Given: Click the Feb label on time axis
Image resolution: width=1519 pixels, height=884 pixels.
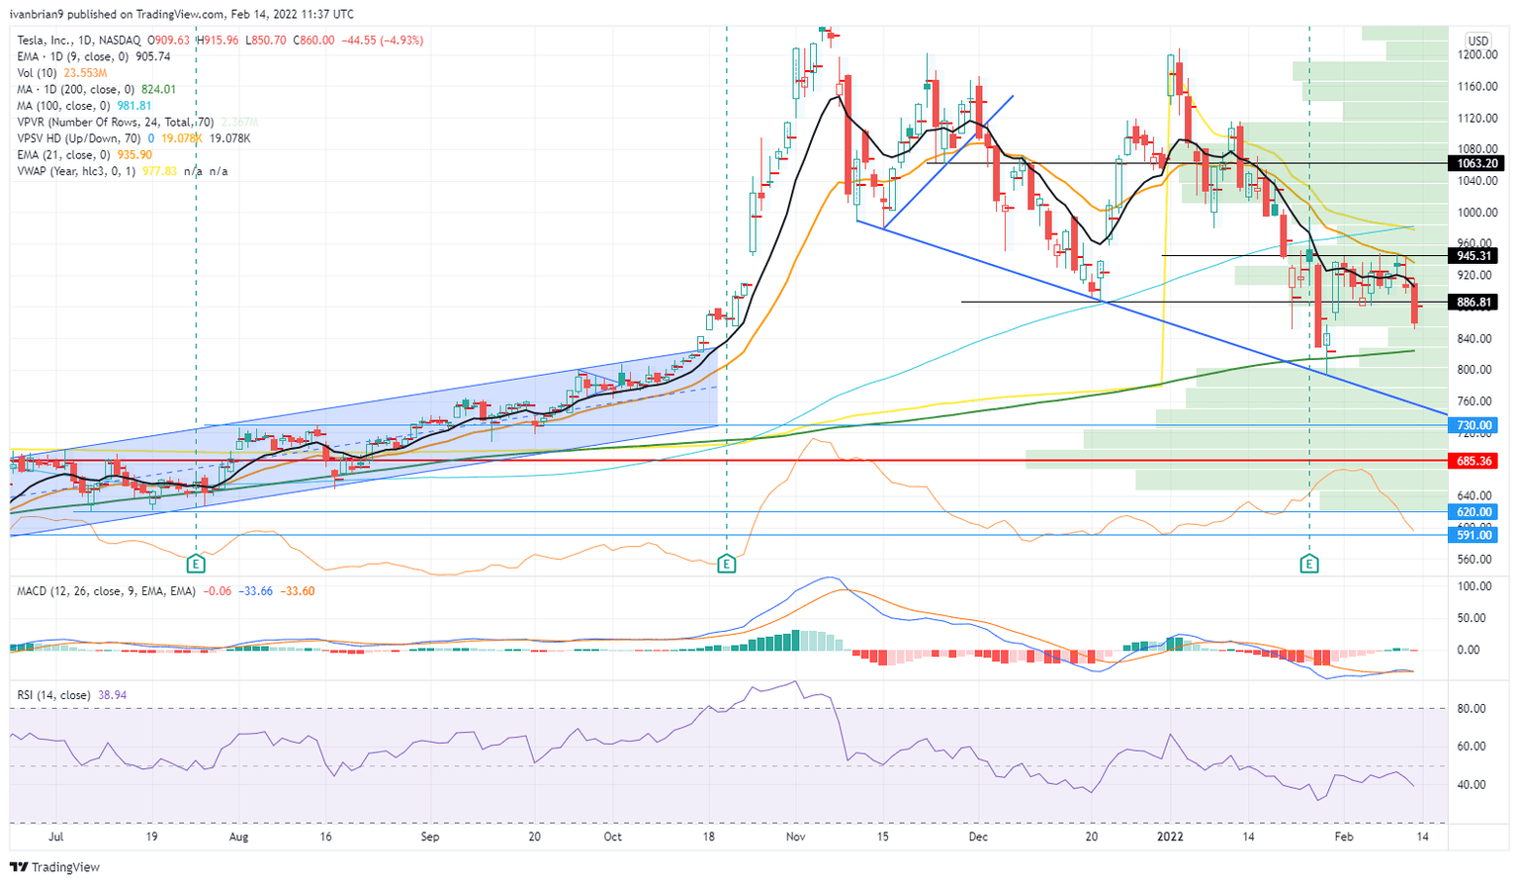Looking at the screenshot, I should coord(1343,837).
